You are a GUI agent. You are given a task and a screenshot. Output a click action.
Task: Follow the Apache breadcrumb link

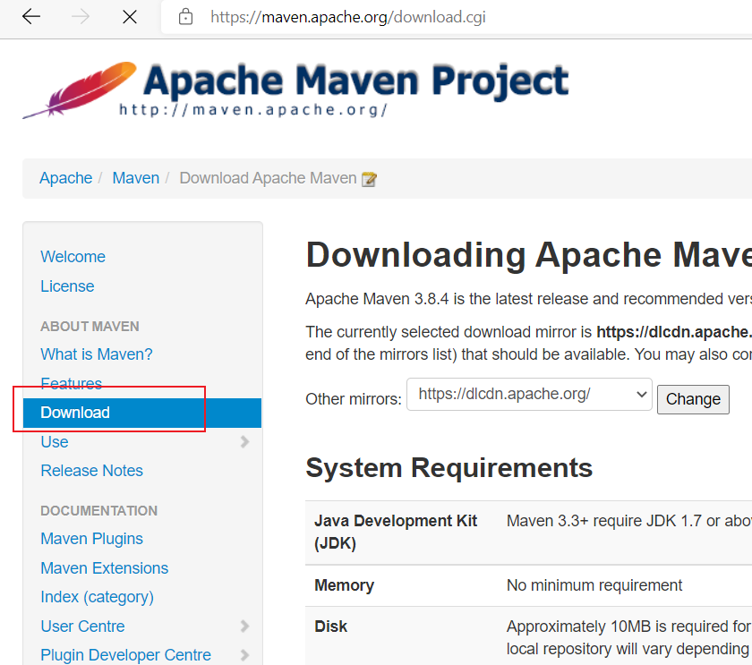click(x=65, y=178)
